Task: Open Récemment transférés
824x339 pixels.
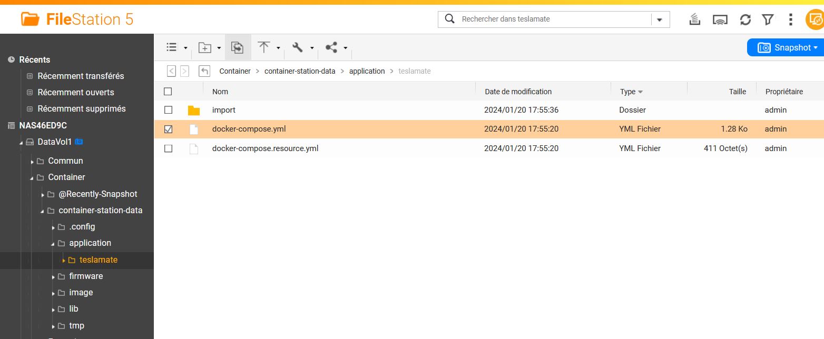Action: point(81,76)
